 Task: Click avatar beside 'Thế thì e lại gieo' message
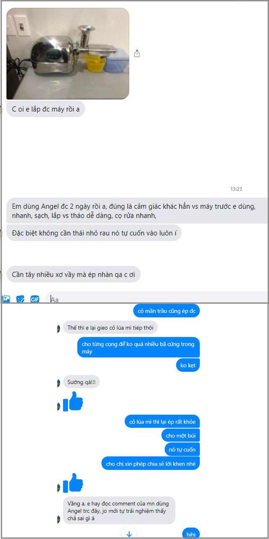click(x=58, y=329)
